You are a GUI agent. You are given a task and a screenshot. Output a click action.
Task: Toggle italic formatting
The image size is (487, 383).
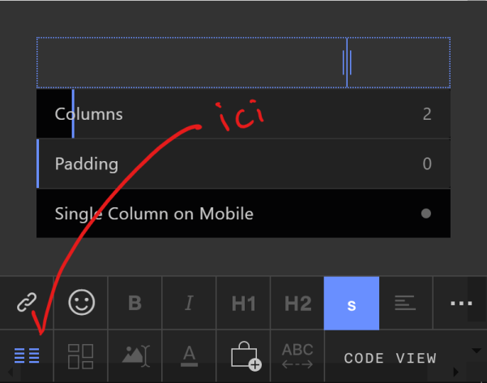(189, 303)
